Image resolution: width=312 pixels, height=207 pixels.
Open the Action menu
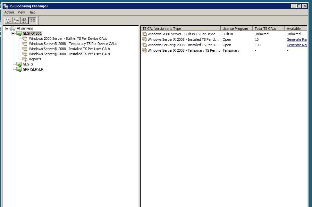tap(9, 12)
